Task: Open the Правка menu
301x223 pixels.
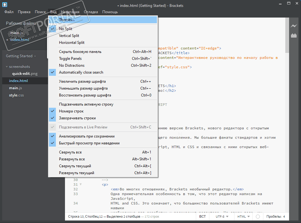Action: pos(24,12)
